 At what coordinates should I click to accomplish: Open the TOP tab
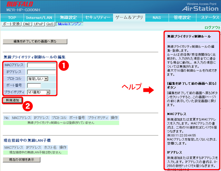point(12,18)
